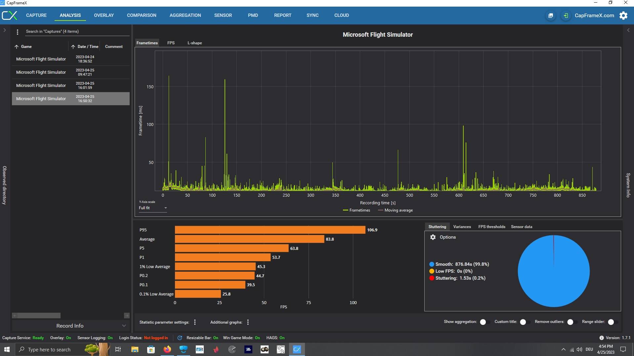Viewport: 634px width, 356px height.
Task: Toggle Custom title switch
Action: pyautogui.click(x=525, y=322)
